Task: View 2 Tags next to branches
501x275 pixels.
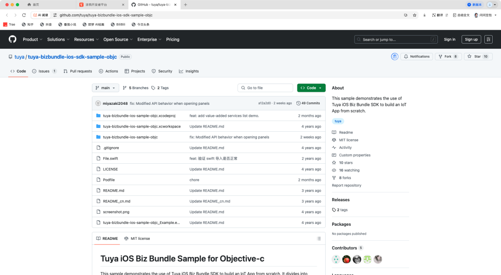Action: (160, 88)
